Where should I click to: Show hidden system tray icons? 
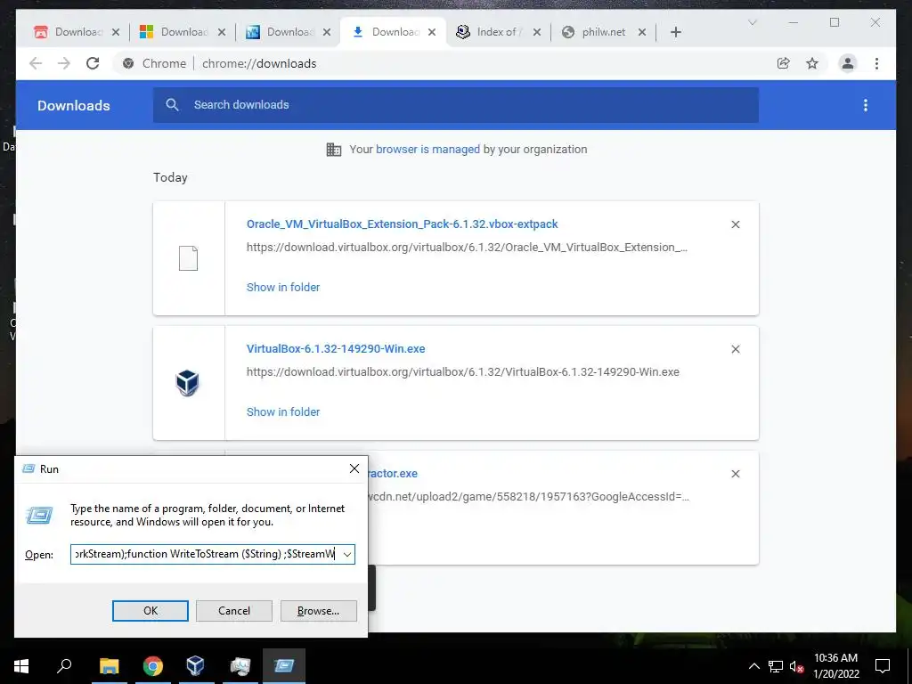coord(753,666)
